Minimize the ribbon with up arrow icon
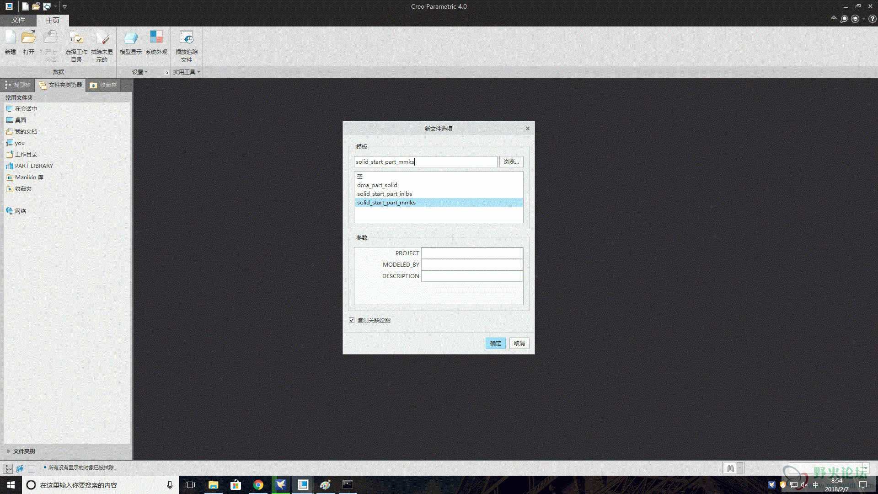The image size is (878, 494). (834, 18)
